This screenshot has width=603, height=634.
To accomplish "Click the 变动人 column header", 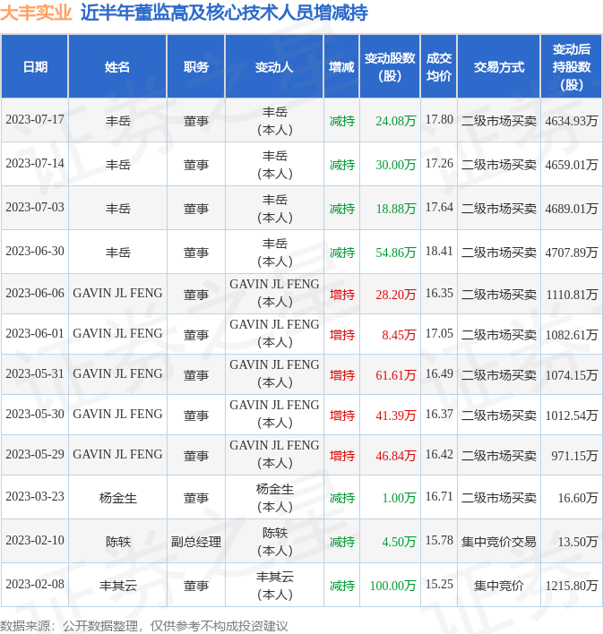I will coord(274,67).
